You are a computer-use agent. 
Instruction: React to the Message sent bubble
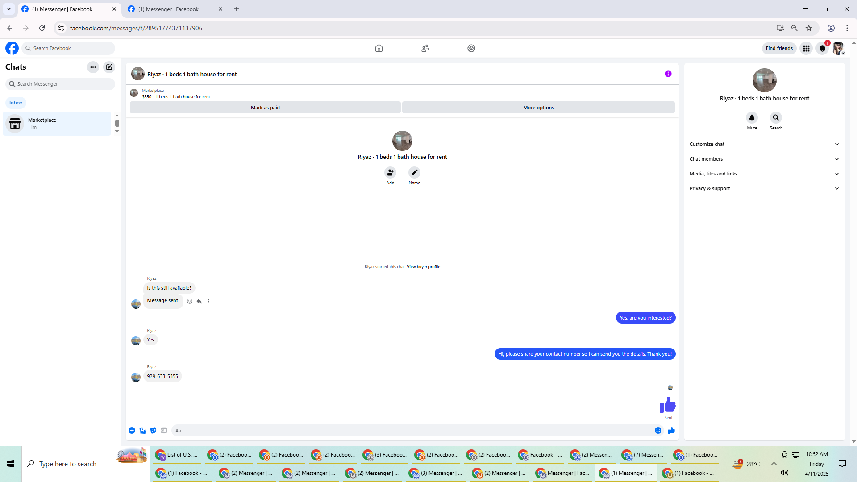click(190, 301)
